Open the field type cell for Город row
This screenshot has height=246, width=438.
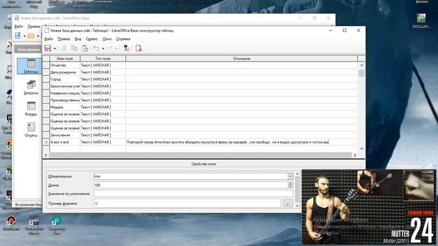point(103,79)
